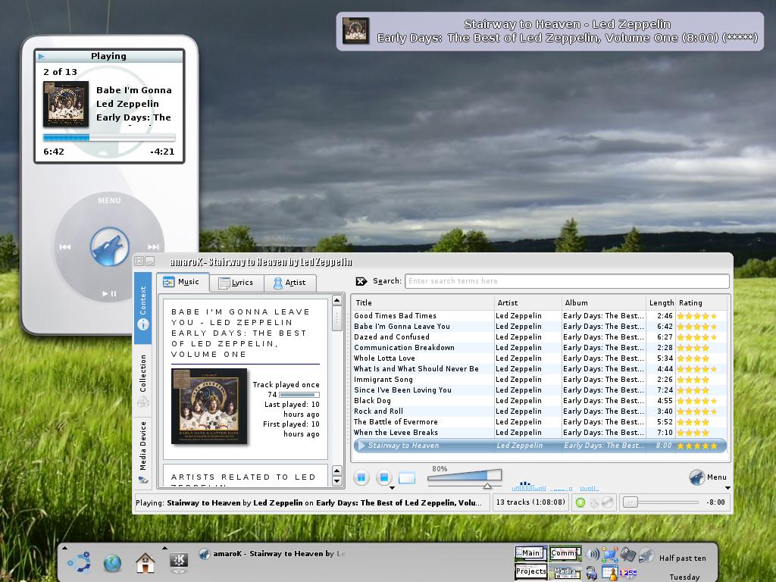Open the calendar organizer tray icon

coord(610,572)
